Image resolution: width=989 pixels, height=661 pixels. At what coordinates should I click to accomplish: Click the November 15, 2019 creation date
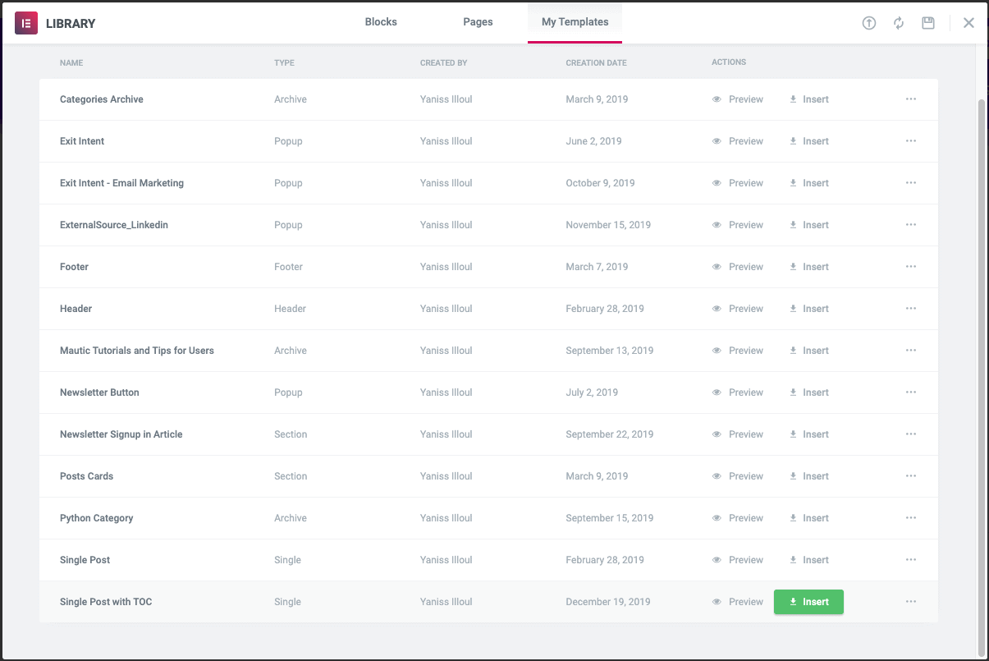[608, 225]
